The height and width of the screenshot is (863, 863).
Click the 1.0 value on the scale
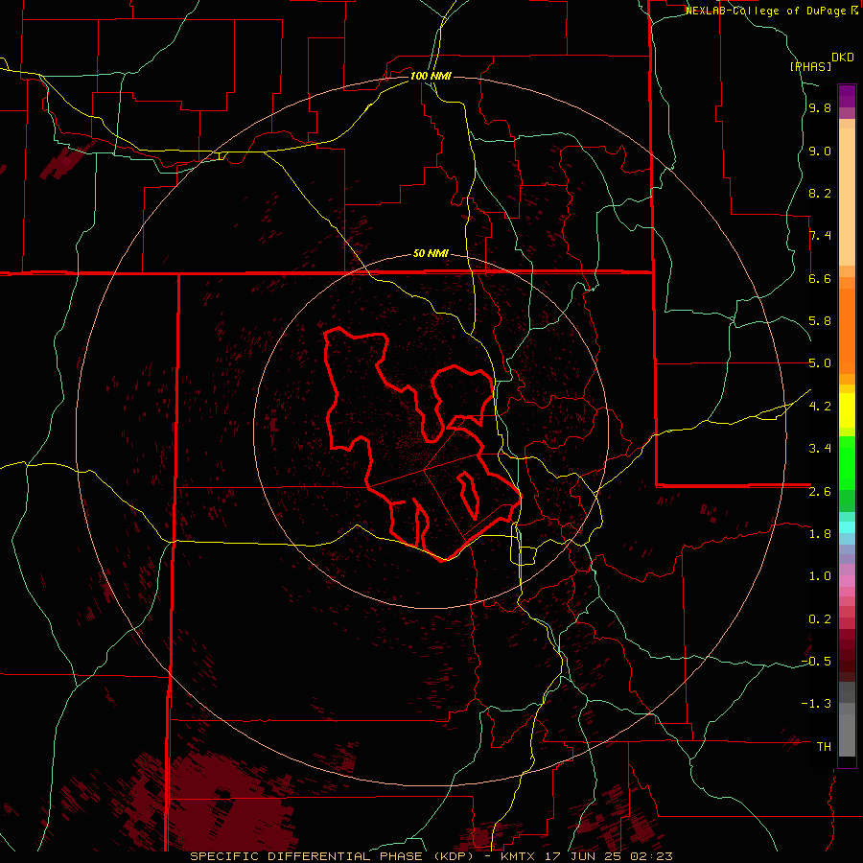[820, 576]
